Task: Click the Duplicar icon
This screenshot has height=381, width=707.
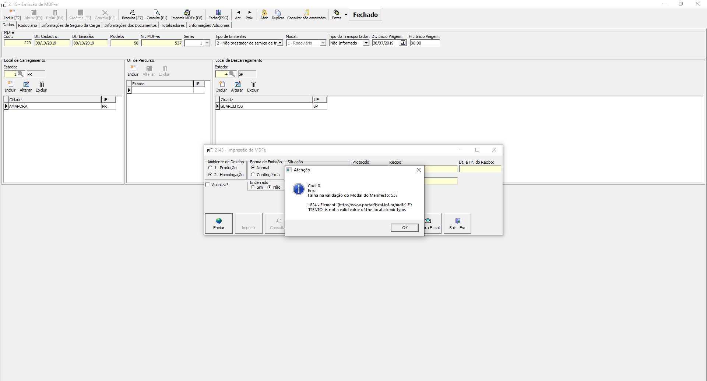Action: pos(278,15)
